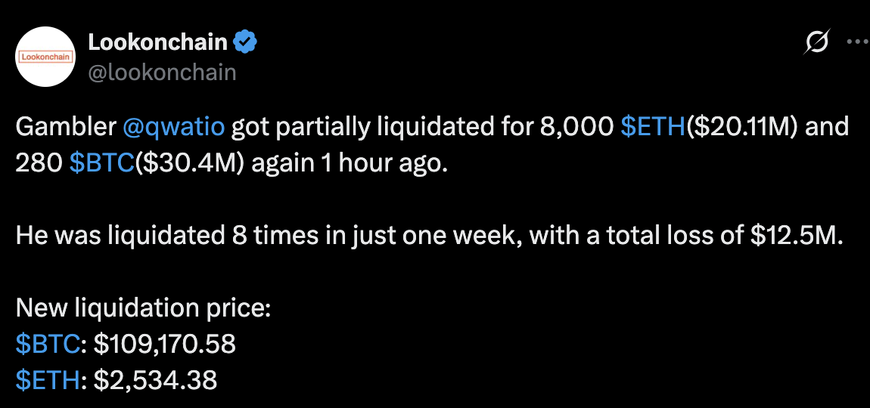Open the @qwatio mention
Screen dimensions: 870x408
pos(173,128)
